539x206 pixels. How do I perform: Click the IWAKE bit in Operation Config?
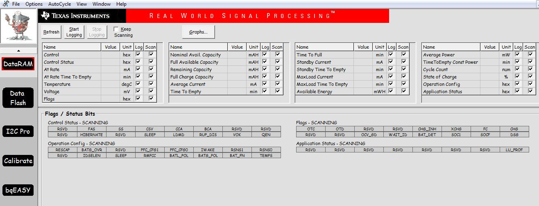[208, 150]
